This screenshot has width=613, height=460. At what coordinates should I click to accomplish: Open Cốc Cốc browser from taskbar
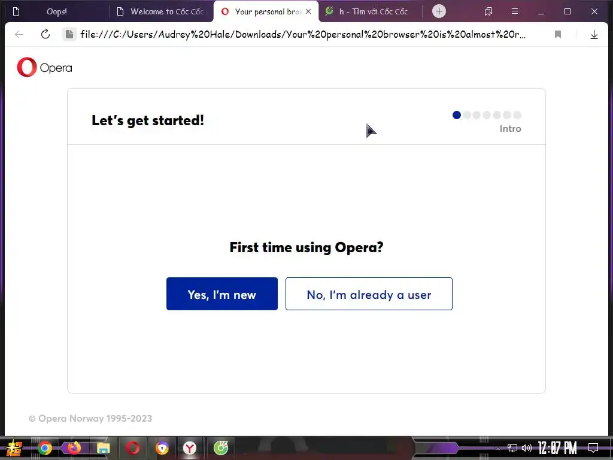[x=221, y=448]
